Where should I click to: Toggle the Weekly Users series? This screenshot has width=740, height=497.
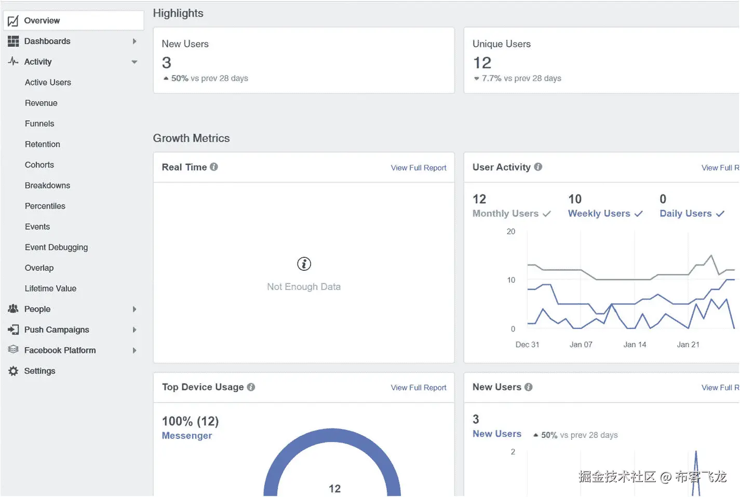(x=606, y=213)
